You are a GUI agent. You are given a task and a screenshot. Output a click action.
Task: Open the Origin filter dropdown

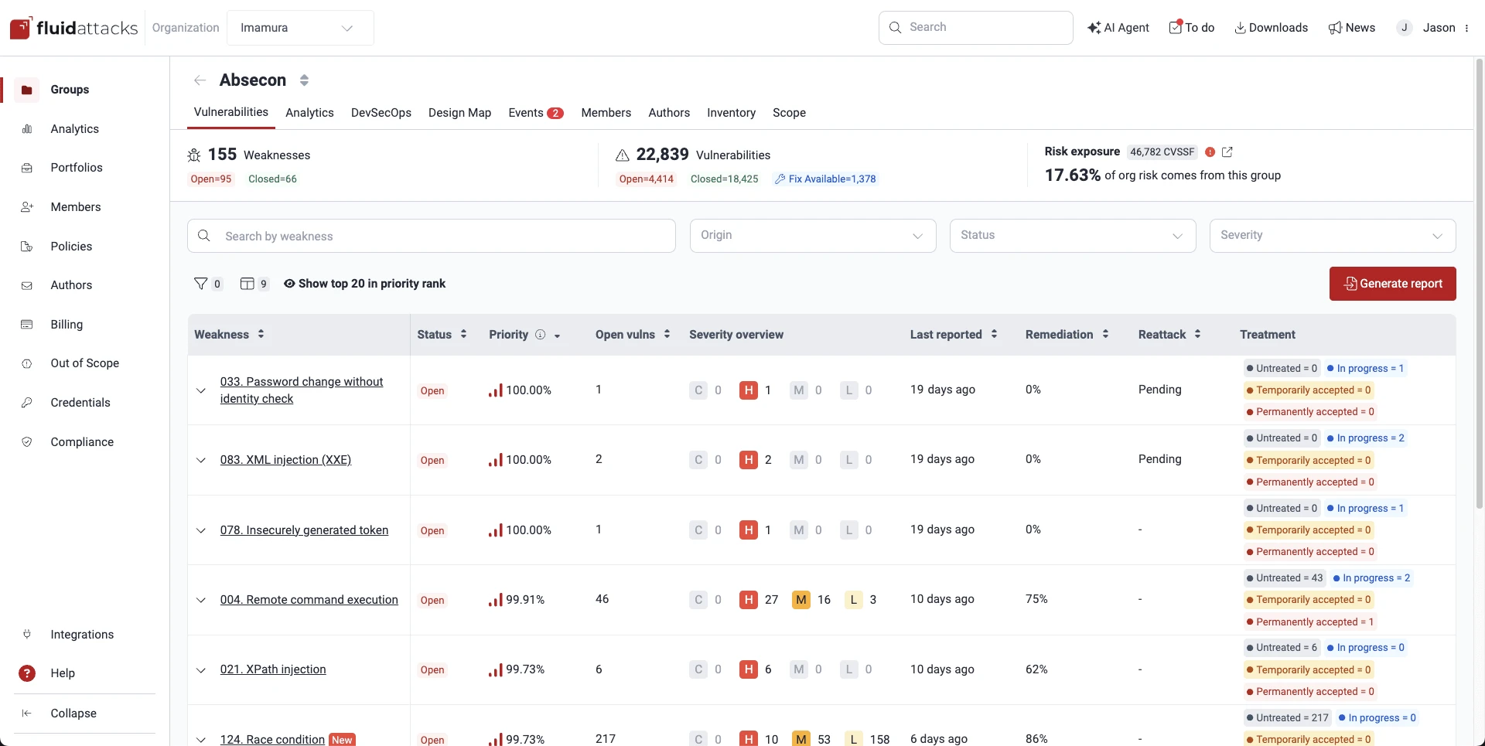(x=812, y=236)
